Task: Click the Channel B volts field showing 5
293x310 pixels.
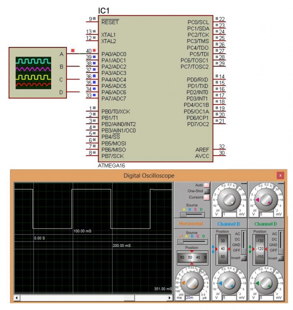Action: 229,297
